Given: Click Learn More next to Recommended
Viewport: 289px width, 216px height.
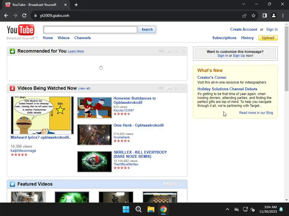Looking at the screenshot, I should click(76, 51).
